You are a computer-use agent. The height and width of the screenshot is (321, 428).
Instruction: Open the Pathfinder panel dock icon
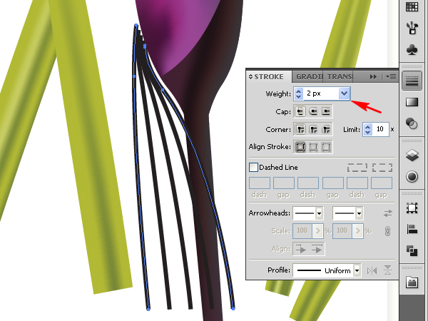(x=412, y=250)
